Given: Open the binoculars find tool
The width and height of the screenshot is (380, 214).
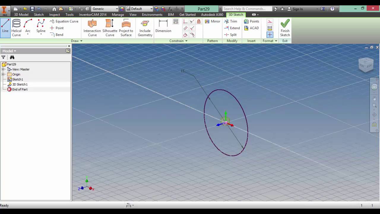Looking at the screenshot, I should [12, 57].
